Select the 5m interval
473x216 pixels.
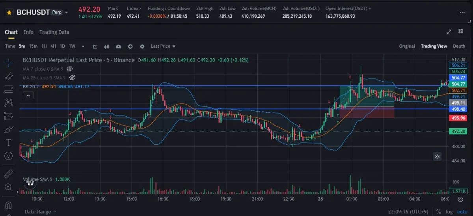point(22,46)
